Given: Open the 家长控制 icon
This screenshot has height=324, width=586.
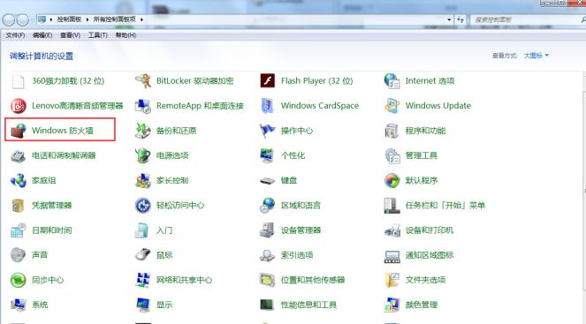Looking at the screenshot, I should (x=143, y=181).
